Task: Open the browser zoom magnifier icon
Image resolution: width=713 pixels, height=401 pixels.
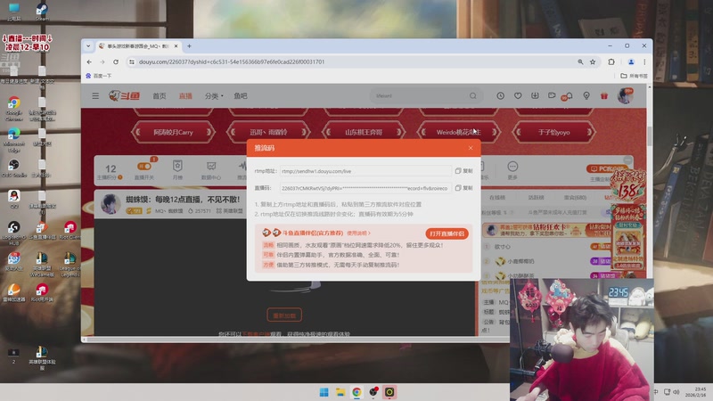Action: point(580,61)
